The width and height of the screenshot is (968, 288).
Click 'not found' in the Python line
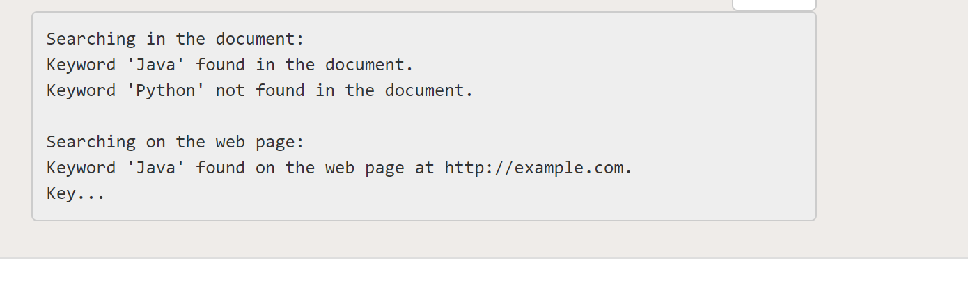click(260, 90)
